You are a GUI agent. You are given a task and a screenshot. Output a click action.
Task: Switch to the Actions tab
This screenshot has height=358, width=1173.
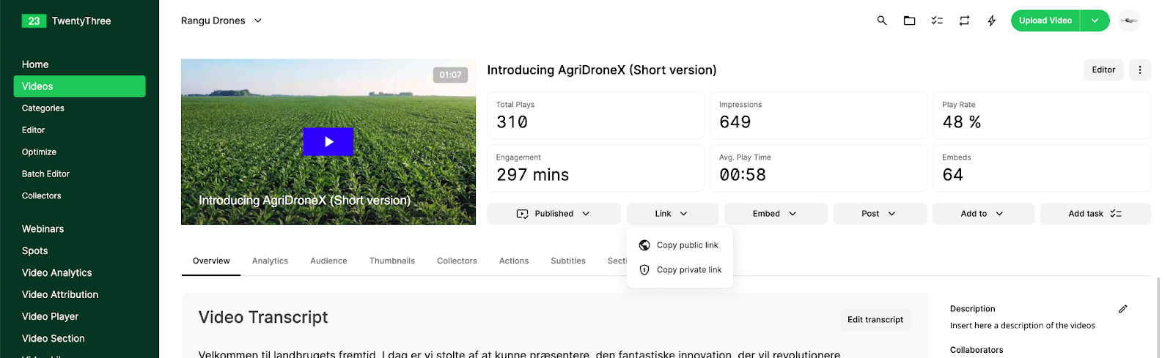click(514, 261)
